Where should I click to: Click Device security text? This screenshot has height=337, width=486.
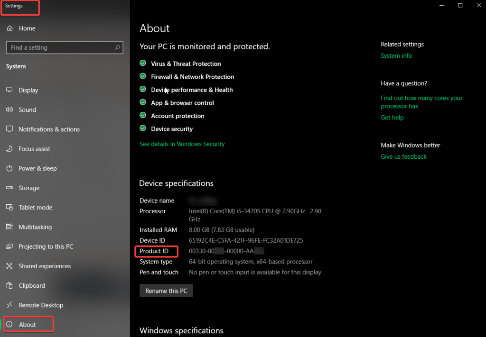coord(172,129)
